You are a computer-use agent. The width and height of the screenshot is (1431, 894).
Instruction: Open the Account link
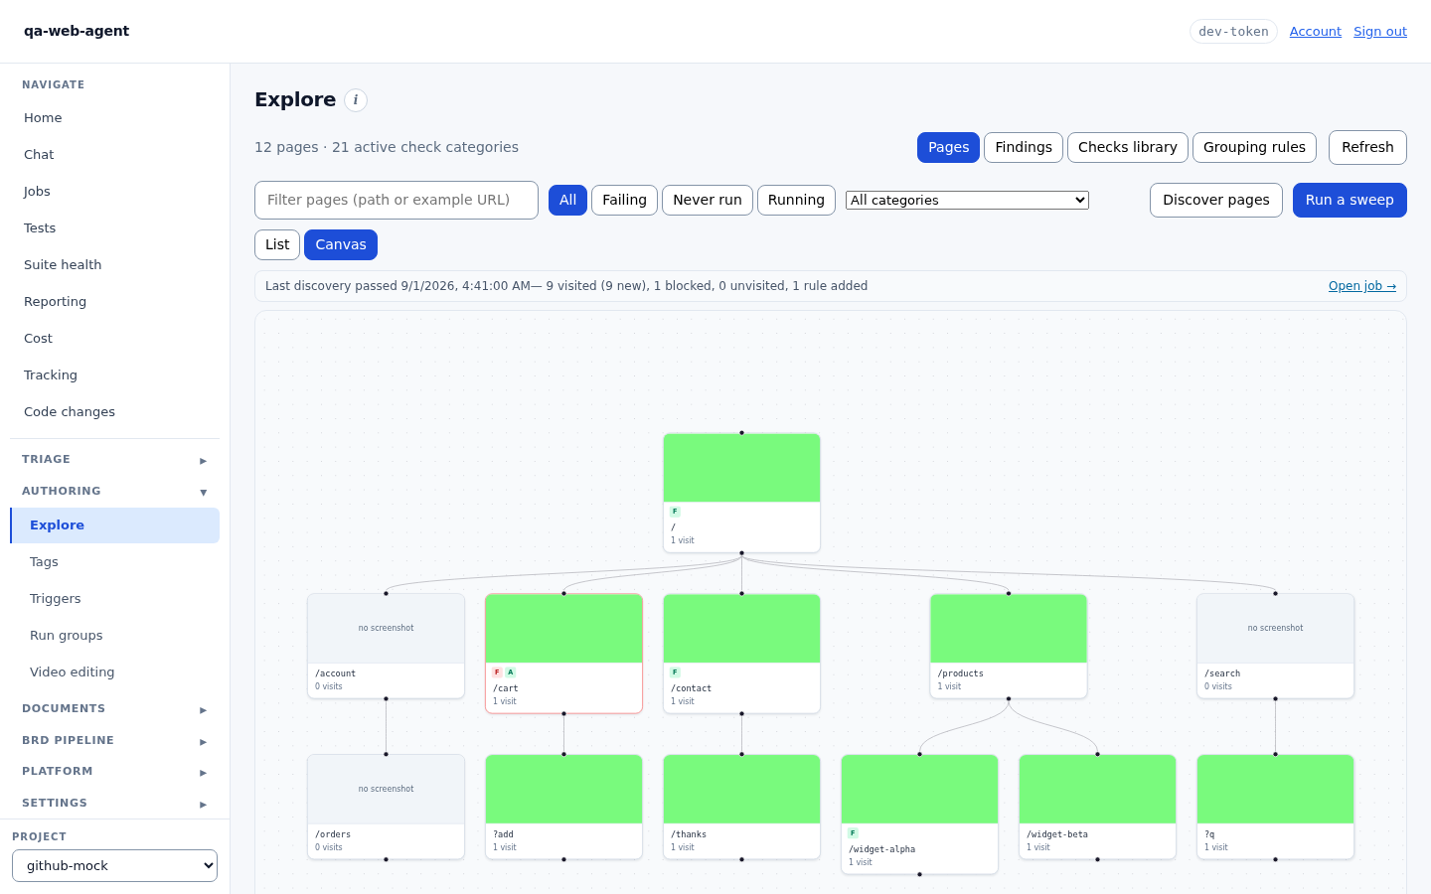coord(1316,32)
